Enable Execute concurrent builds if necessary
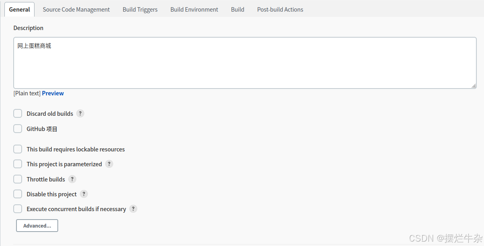The image size is (484, 246). click(x=18, y=209)
